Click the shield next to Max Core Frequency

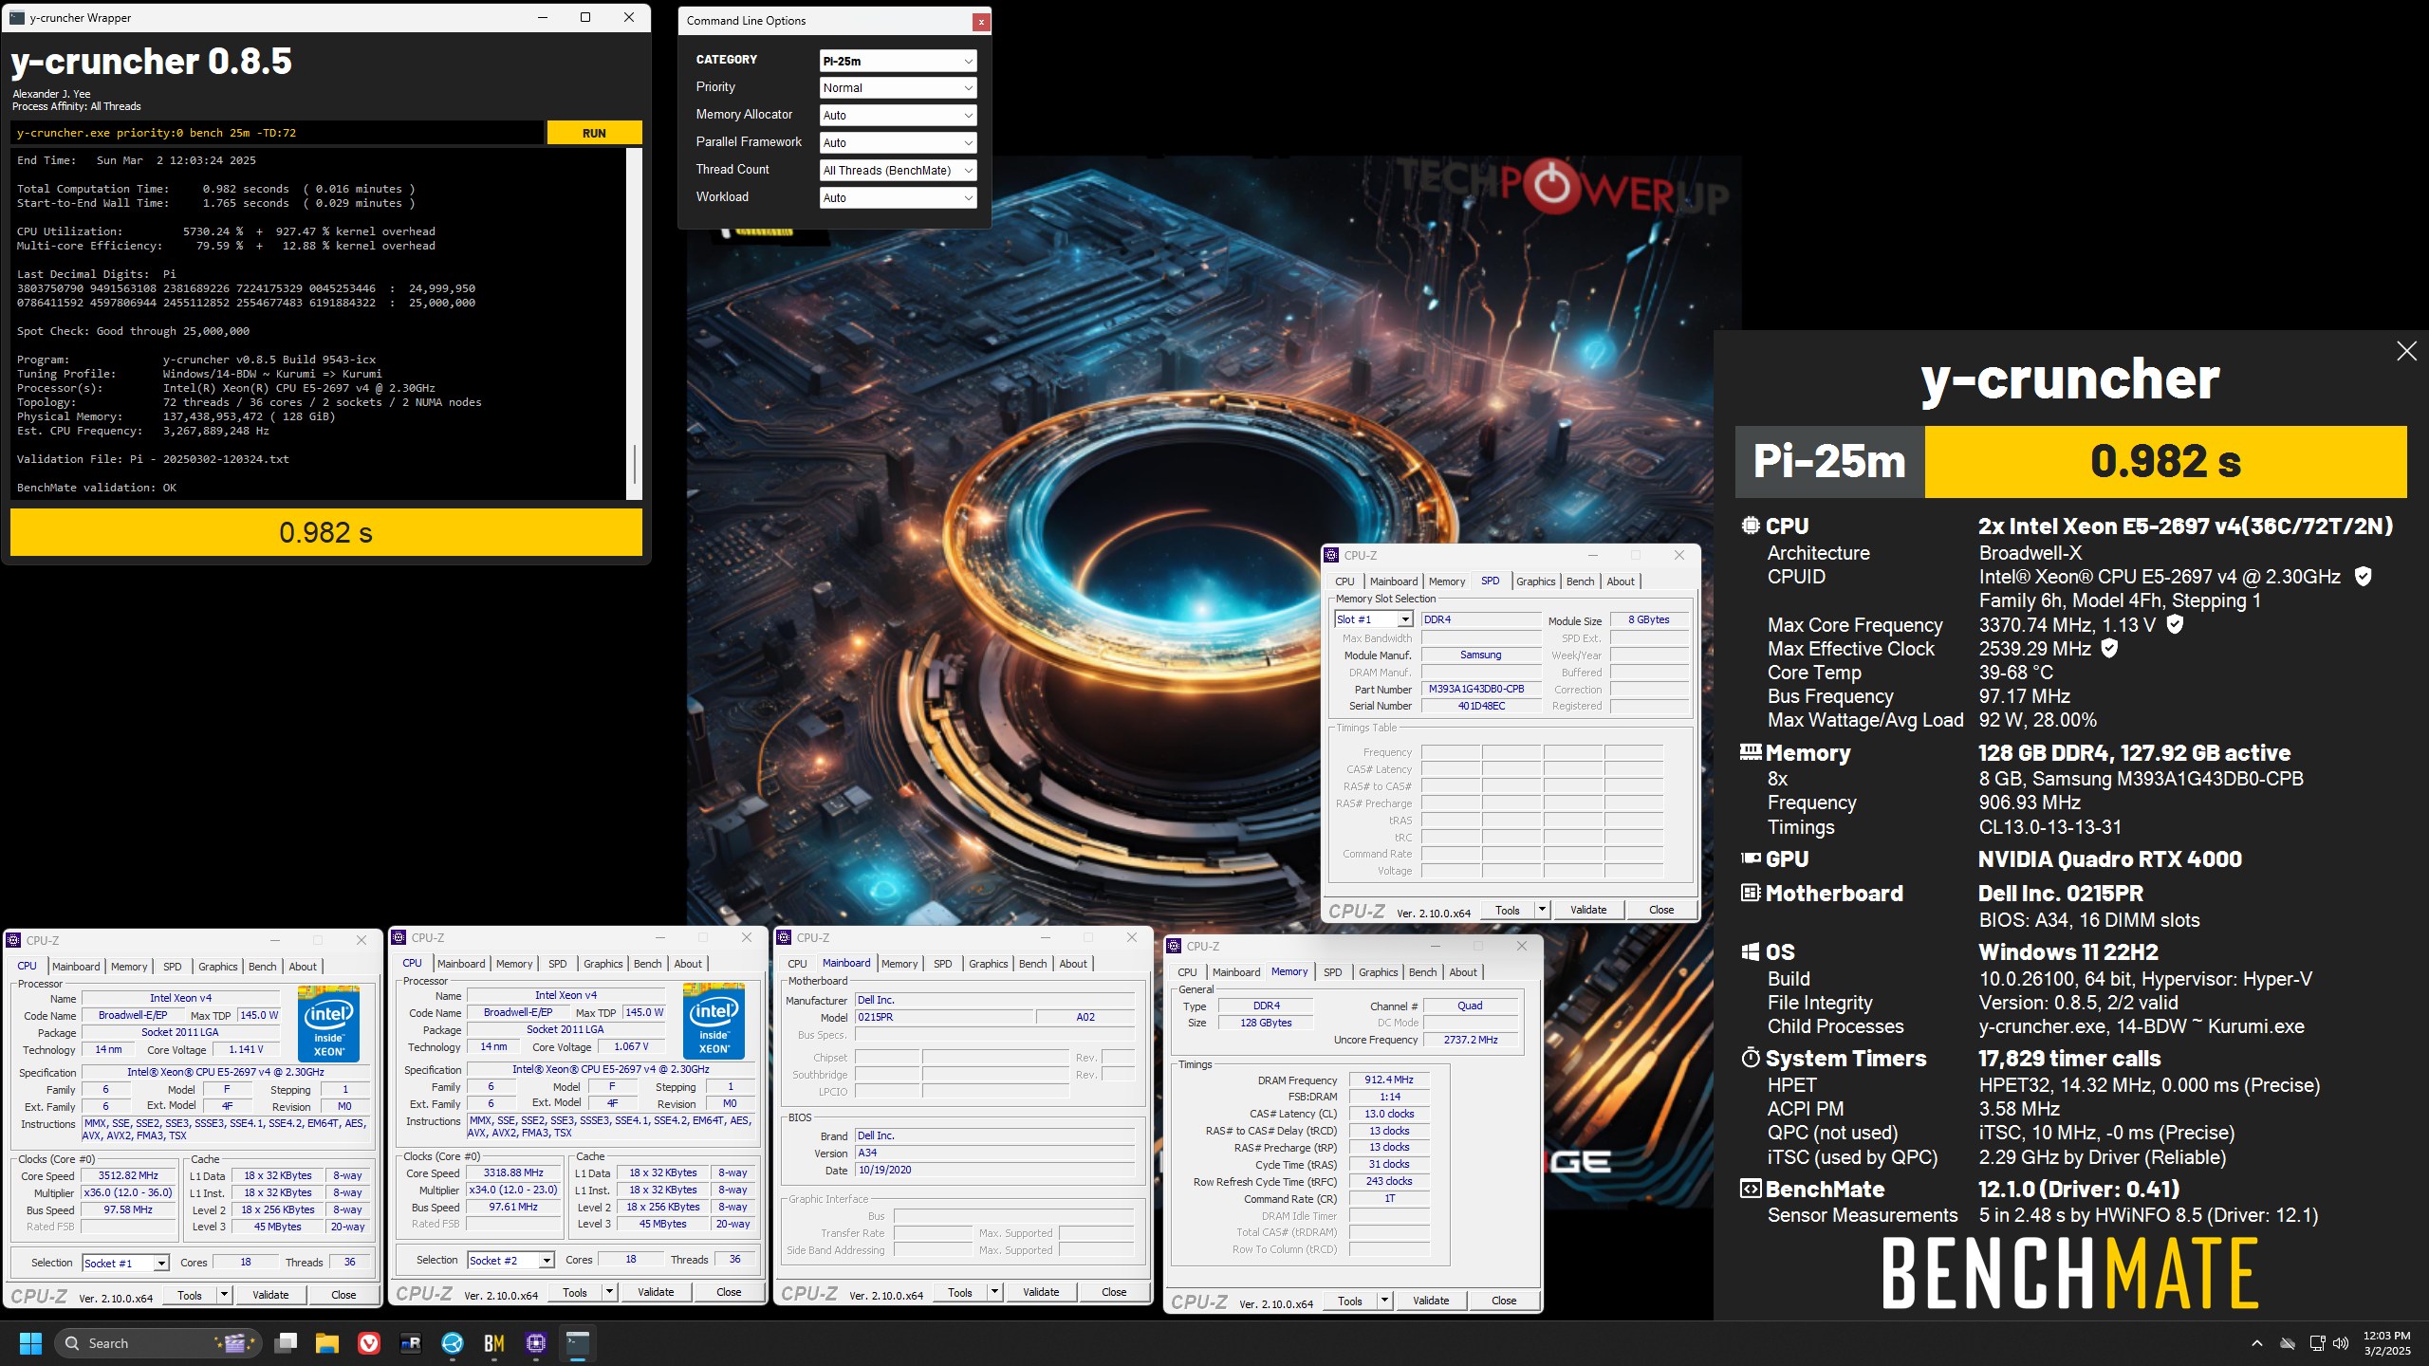click(x=2176, y=624)
